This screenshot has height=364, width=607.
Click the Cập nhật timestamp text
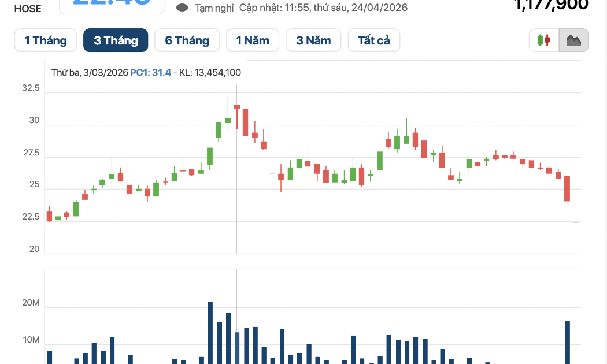[323, 8]
